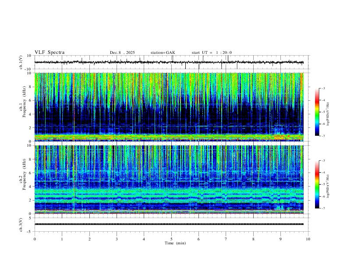
Task: Click time axis tick label "2"
Action: pos(89,239)
